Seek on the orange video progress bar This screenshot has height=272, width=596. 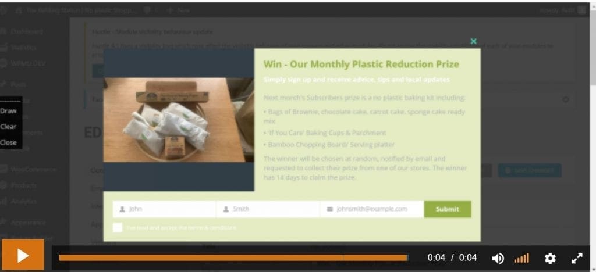tap(233, 258)
